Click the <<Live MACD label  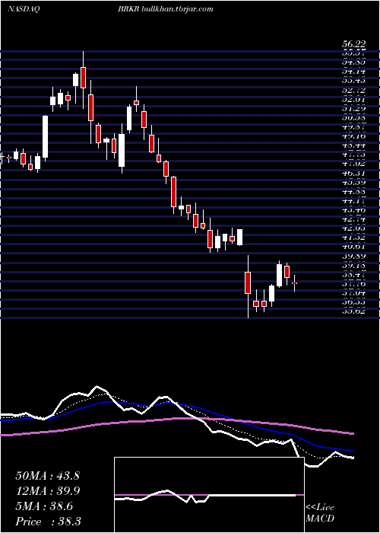[x=320, y=513]
